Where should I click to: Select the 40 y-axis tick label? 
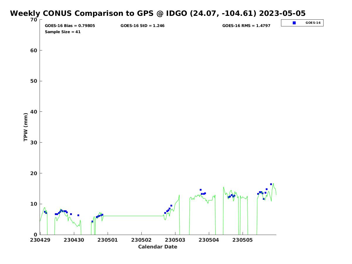34,112
